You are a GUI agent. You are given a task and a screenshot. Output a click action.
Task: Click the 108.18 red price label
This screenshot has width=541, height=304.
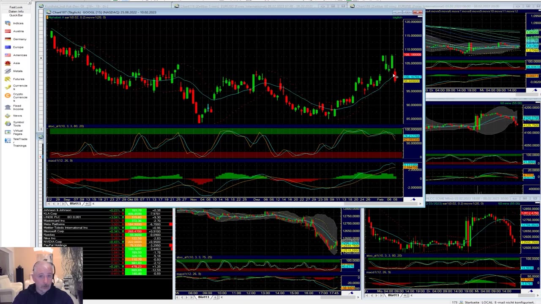(x=413, y=55)
